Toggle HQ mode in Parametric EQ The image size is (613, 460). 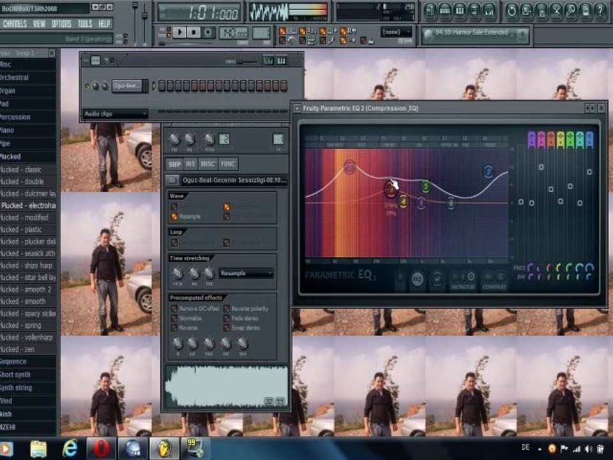pyautogui.click(x=418, y=279)
